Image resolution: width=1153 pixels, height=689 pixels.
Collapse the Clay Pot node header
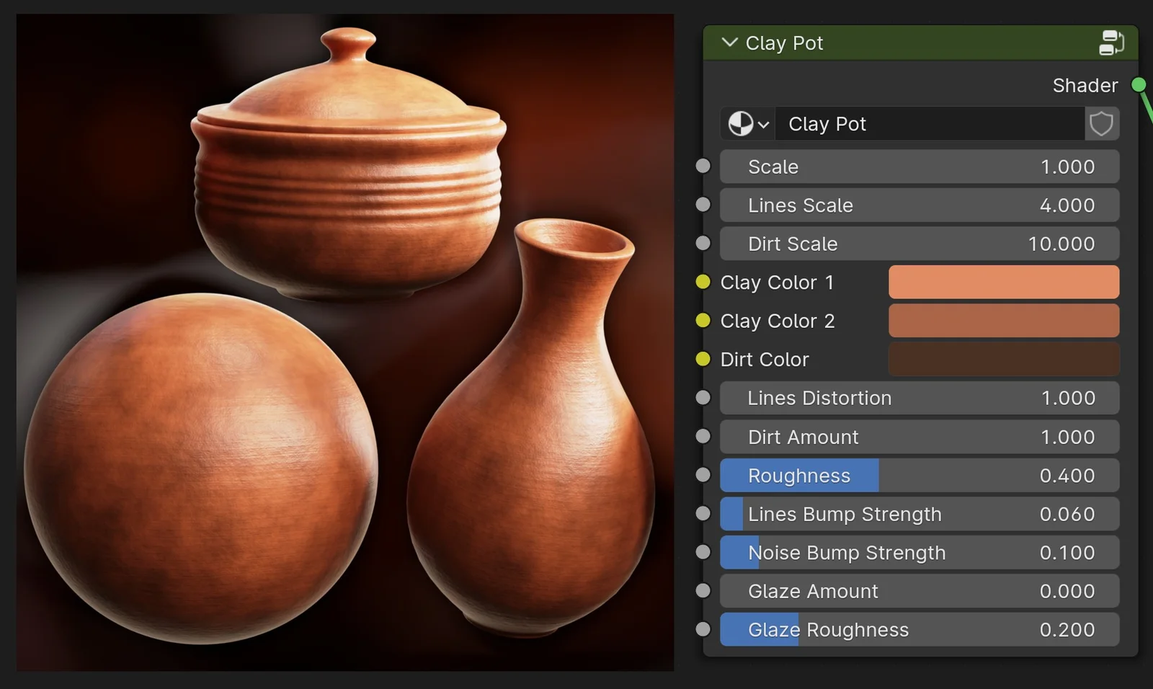tap(729, 43)
